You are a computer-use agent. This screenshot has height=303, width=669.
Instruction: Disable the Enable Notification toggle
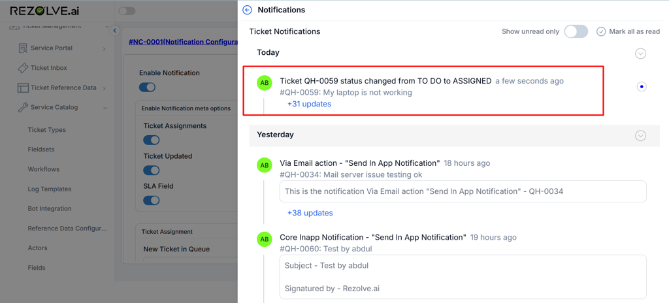[x=148, y=87]
